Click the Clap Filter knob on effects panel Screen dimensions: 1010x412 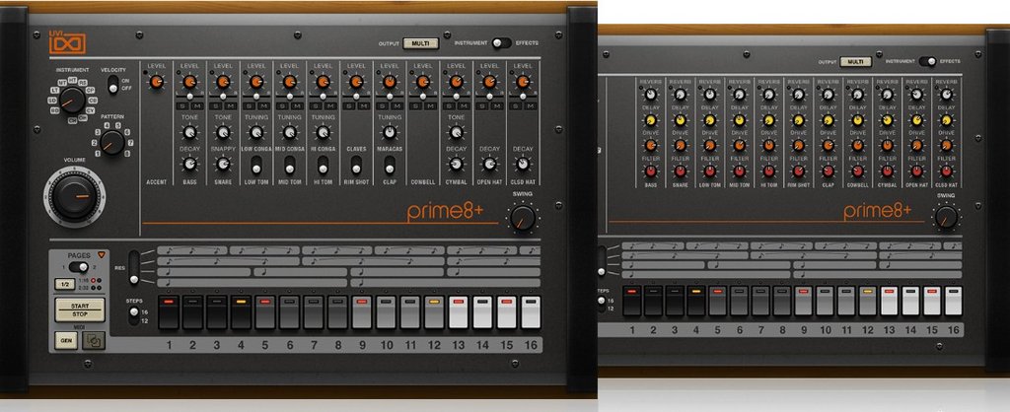[x=829, y=172]
